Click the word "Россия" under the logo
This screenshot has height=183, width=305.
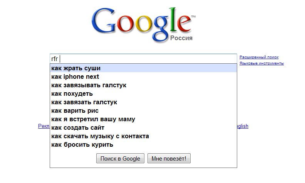click(x=181, y=38)
